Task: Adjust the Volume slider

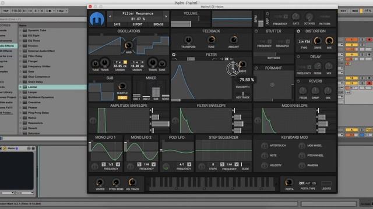Action: tap(181, 24)
